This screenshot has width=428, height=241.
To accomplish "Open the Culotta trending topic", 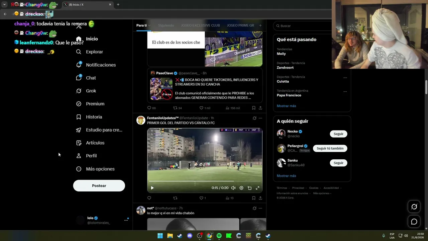I will (x=283, y=81).
